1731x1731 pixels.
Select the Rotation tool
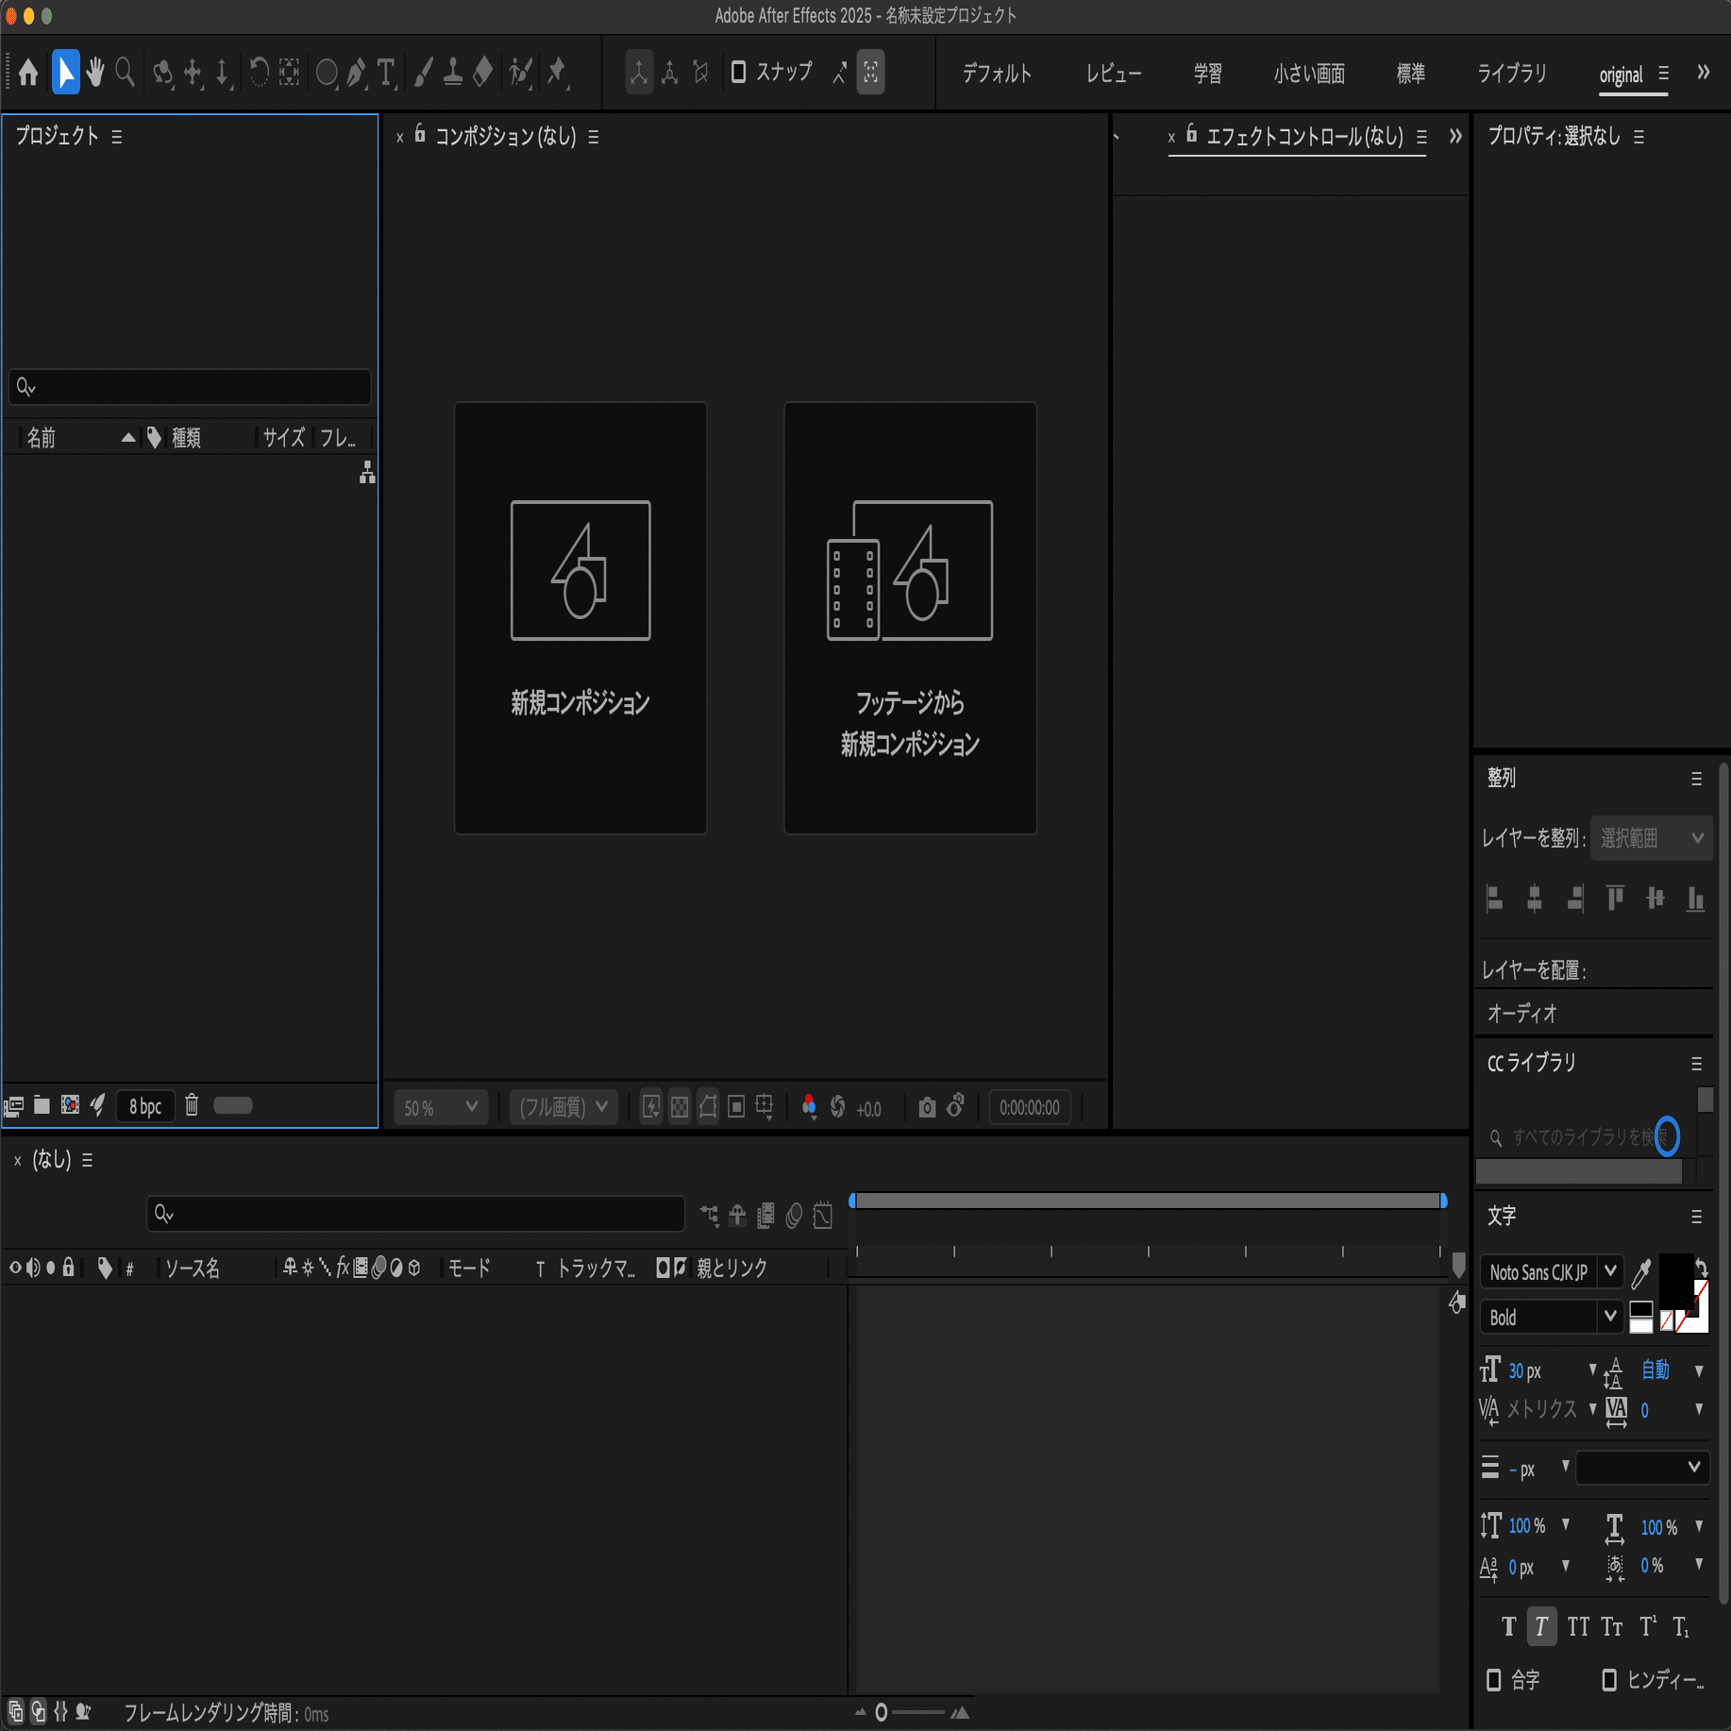[259, 72]
